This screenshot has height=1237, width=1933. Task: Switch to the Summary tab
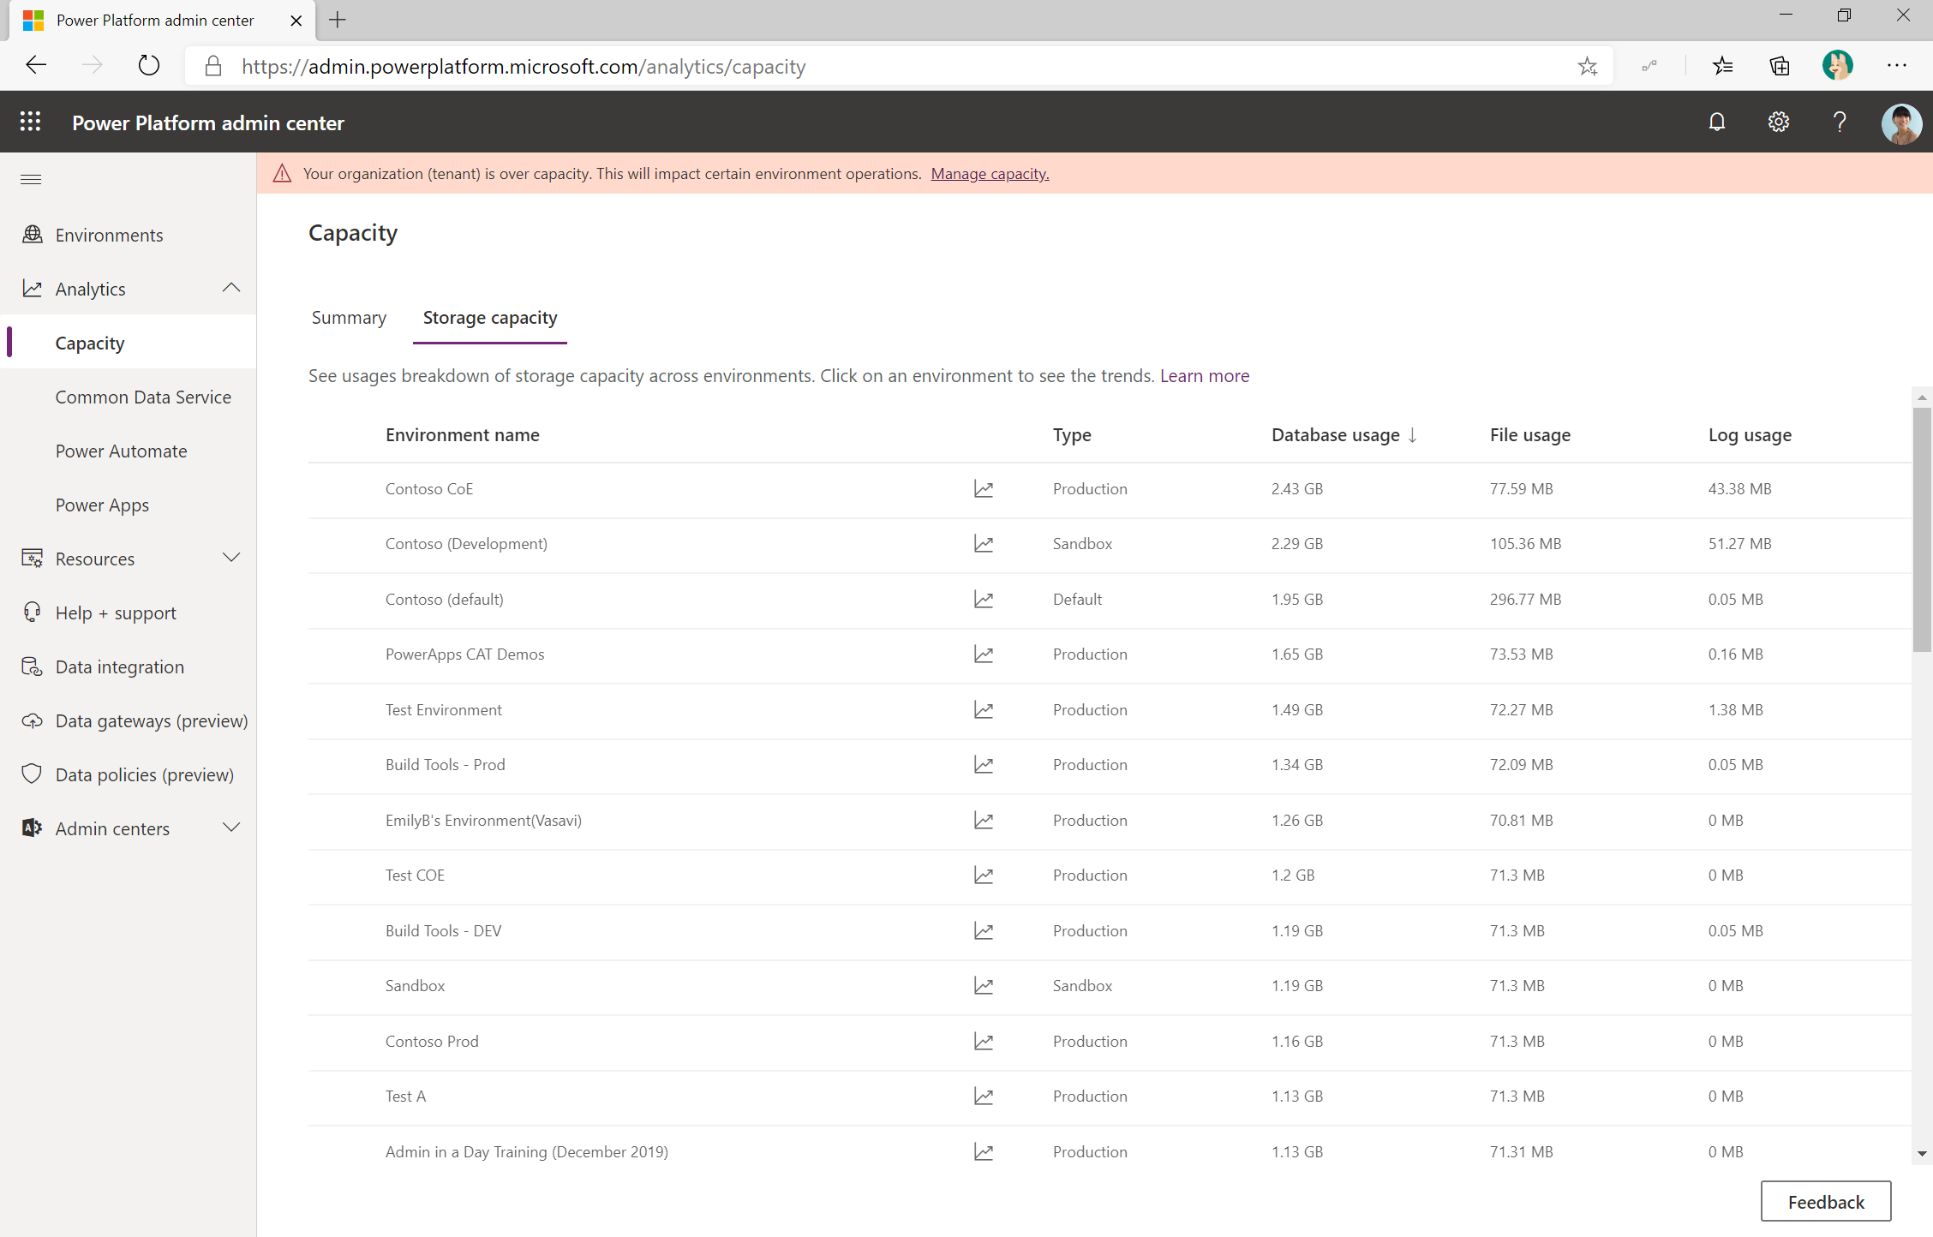point(350,317)
